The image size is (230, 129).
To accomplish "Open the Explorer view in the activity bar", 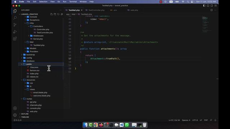I will (x=15, y=11).
